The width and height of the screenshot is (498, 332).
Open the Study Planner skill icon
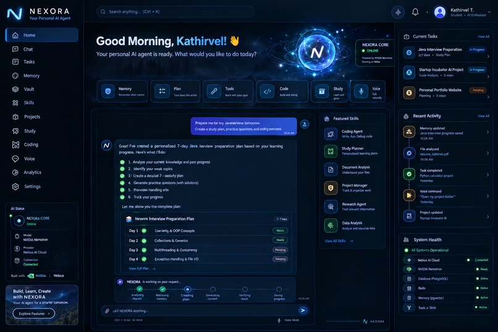pos(331,151)
